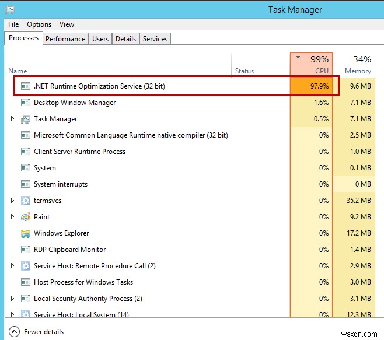Viewport: 384px width, 340px height.
Task: Switch to the Services tab
Action: [155, 39]
